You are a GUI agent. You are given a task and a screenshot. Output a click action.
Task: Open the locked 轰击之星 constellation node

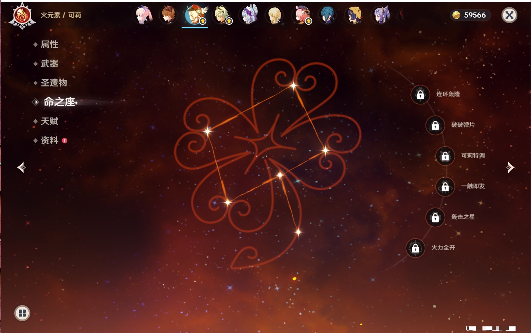(435, 217)
